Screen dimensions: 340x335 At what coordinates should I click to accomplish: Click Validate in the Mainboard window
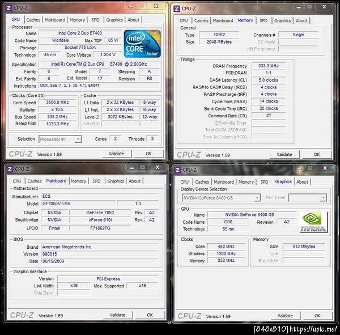click(x=117, y=315)
